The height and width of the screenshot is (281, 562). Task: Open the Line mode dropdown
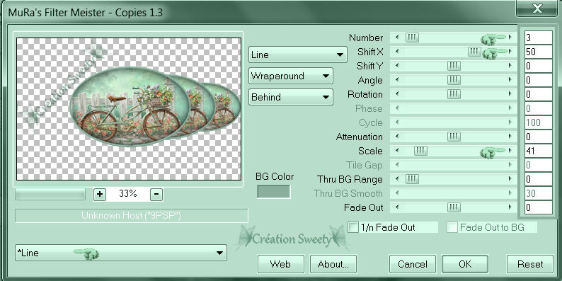[x=297, y=55]
